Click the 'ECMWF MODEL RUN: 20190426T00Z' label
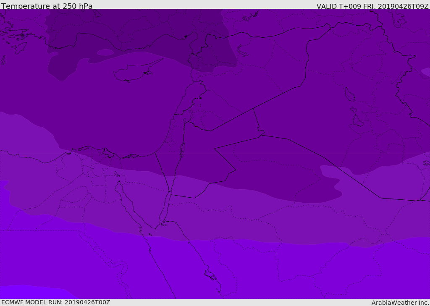This screenshot has width=430, height=306. (56, 302)
